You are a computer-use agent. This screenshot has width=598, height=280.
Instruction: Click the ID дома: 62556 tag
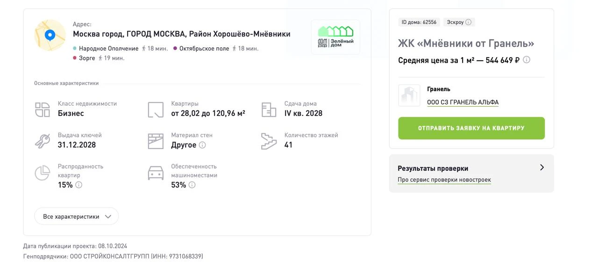(x=419, y=22)
